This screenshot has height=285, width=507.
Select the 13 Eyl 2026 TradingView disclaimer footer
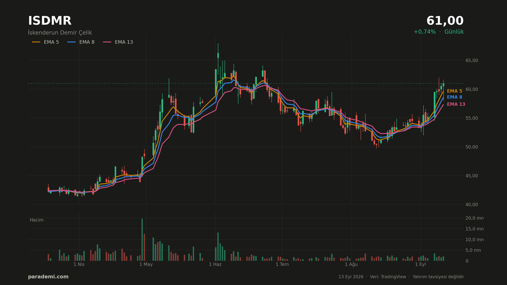click(x=401, y=277)
